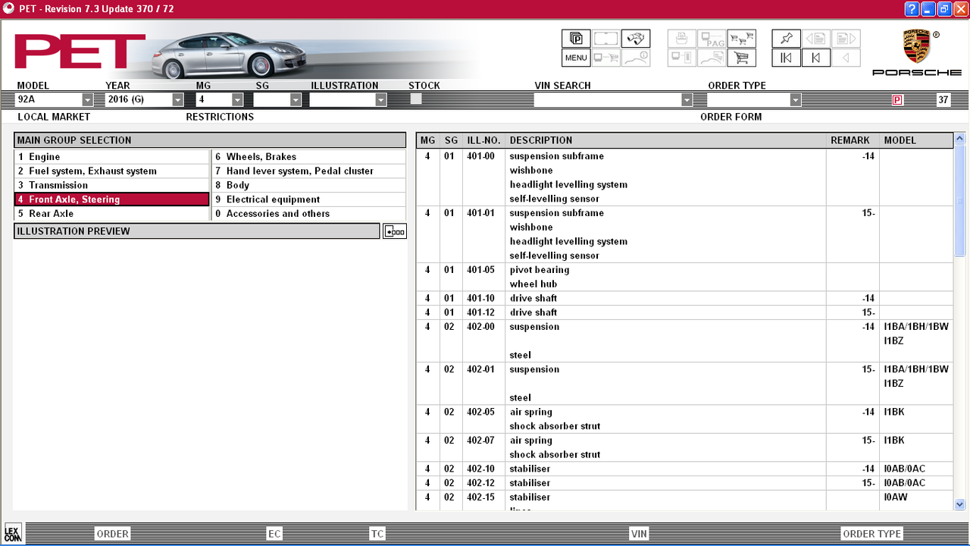Click the LEXCOM logo icon

(13, 532)
